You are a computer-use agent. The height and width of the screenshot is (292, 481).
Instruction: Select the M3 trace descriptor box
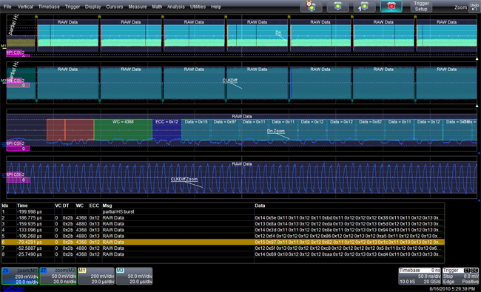click(x=134, y=276)
